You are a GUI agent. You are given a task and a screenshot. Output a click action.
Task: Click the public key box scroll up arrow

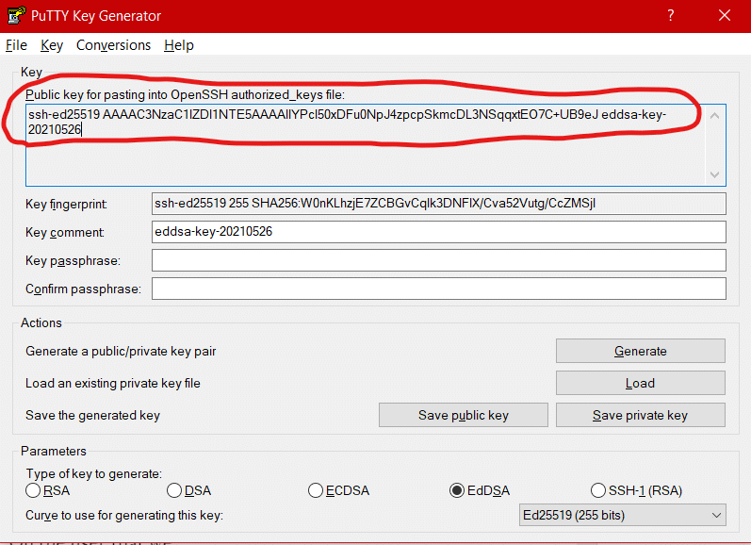click(x=714, y=116)
